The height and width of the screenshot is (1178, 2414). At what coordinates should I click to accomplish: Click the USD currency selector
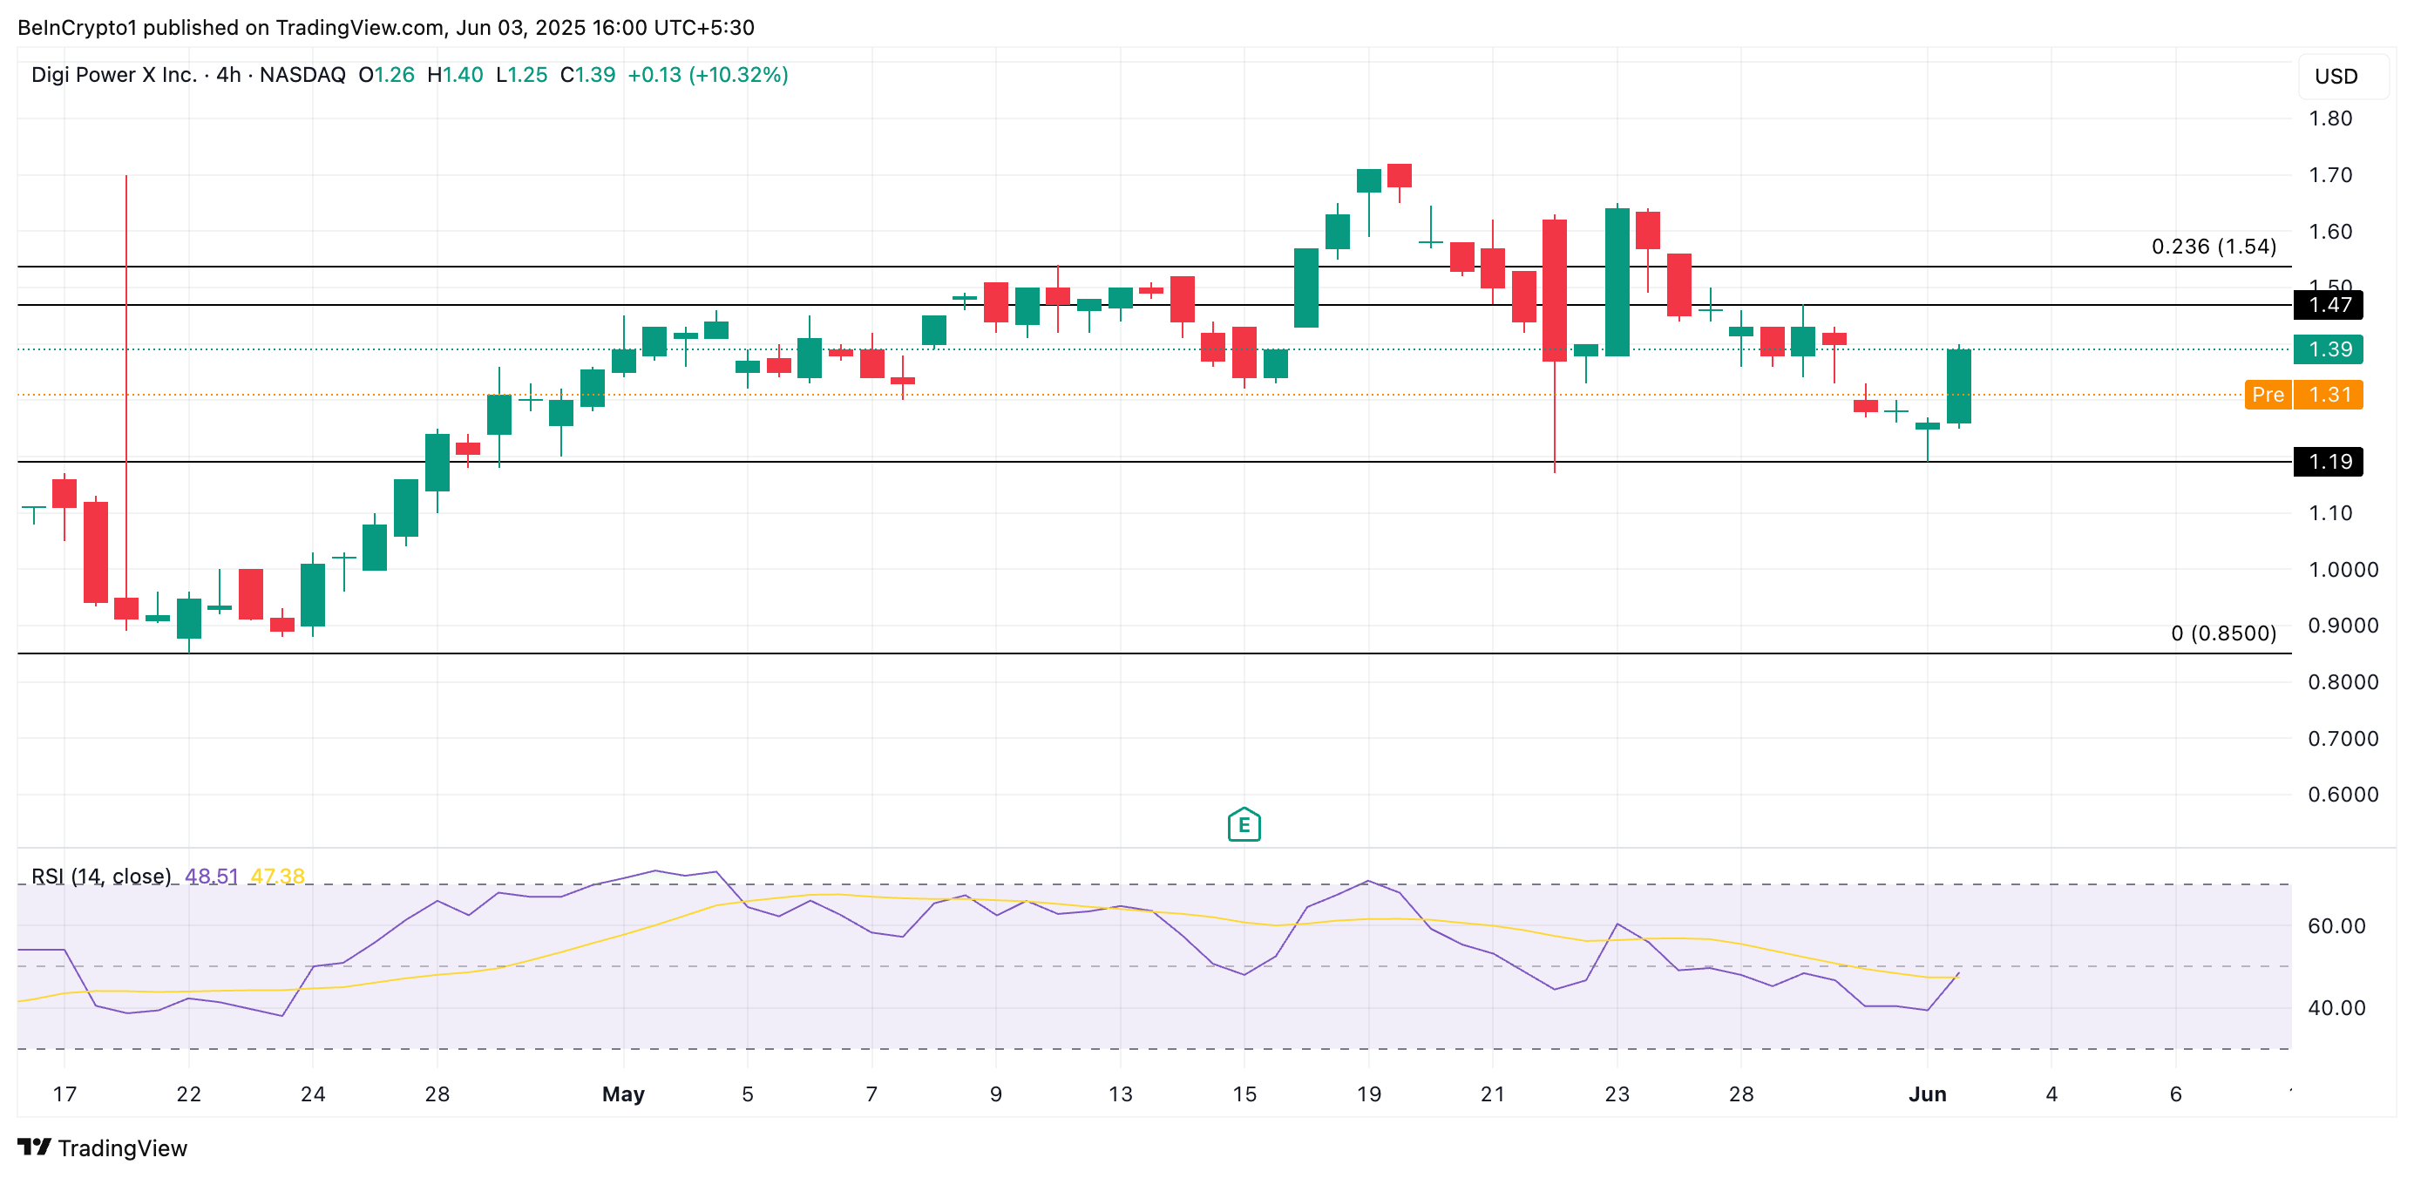[x=2336, y=77]
